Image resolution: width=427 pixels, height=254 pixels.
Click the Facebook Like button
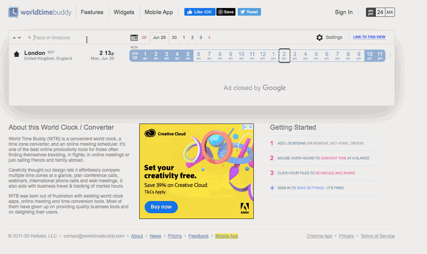(x=200, y=12)
